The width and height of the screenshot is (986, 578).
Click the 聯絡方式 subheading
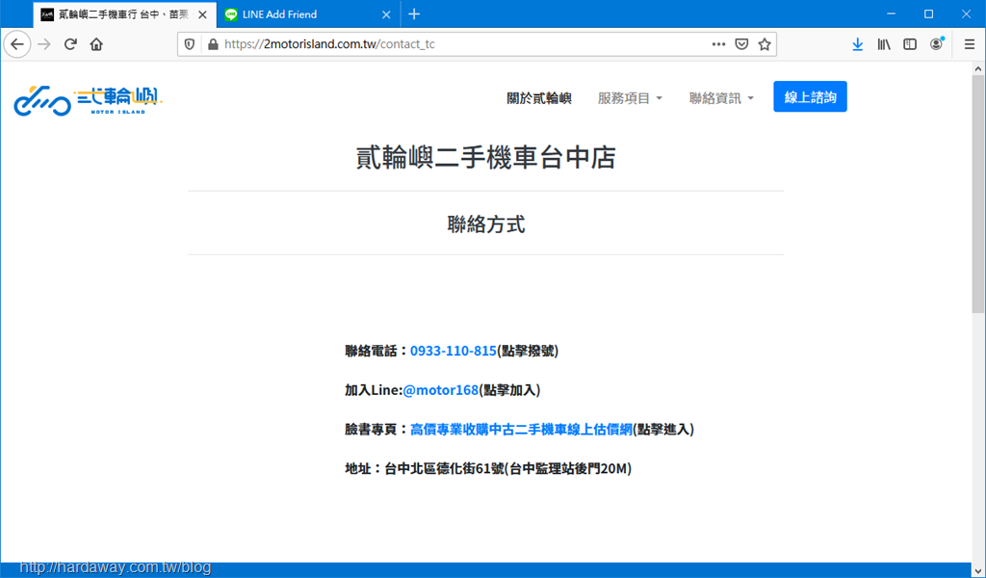coord(486,223)
